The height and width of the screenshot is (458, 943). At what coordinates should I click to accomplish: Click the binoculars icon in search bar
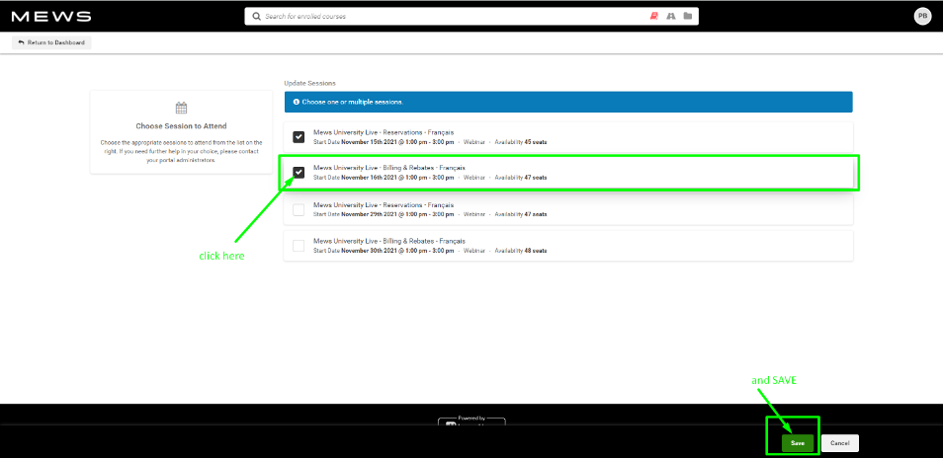(x=670, y=17)
